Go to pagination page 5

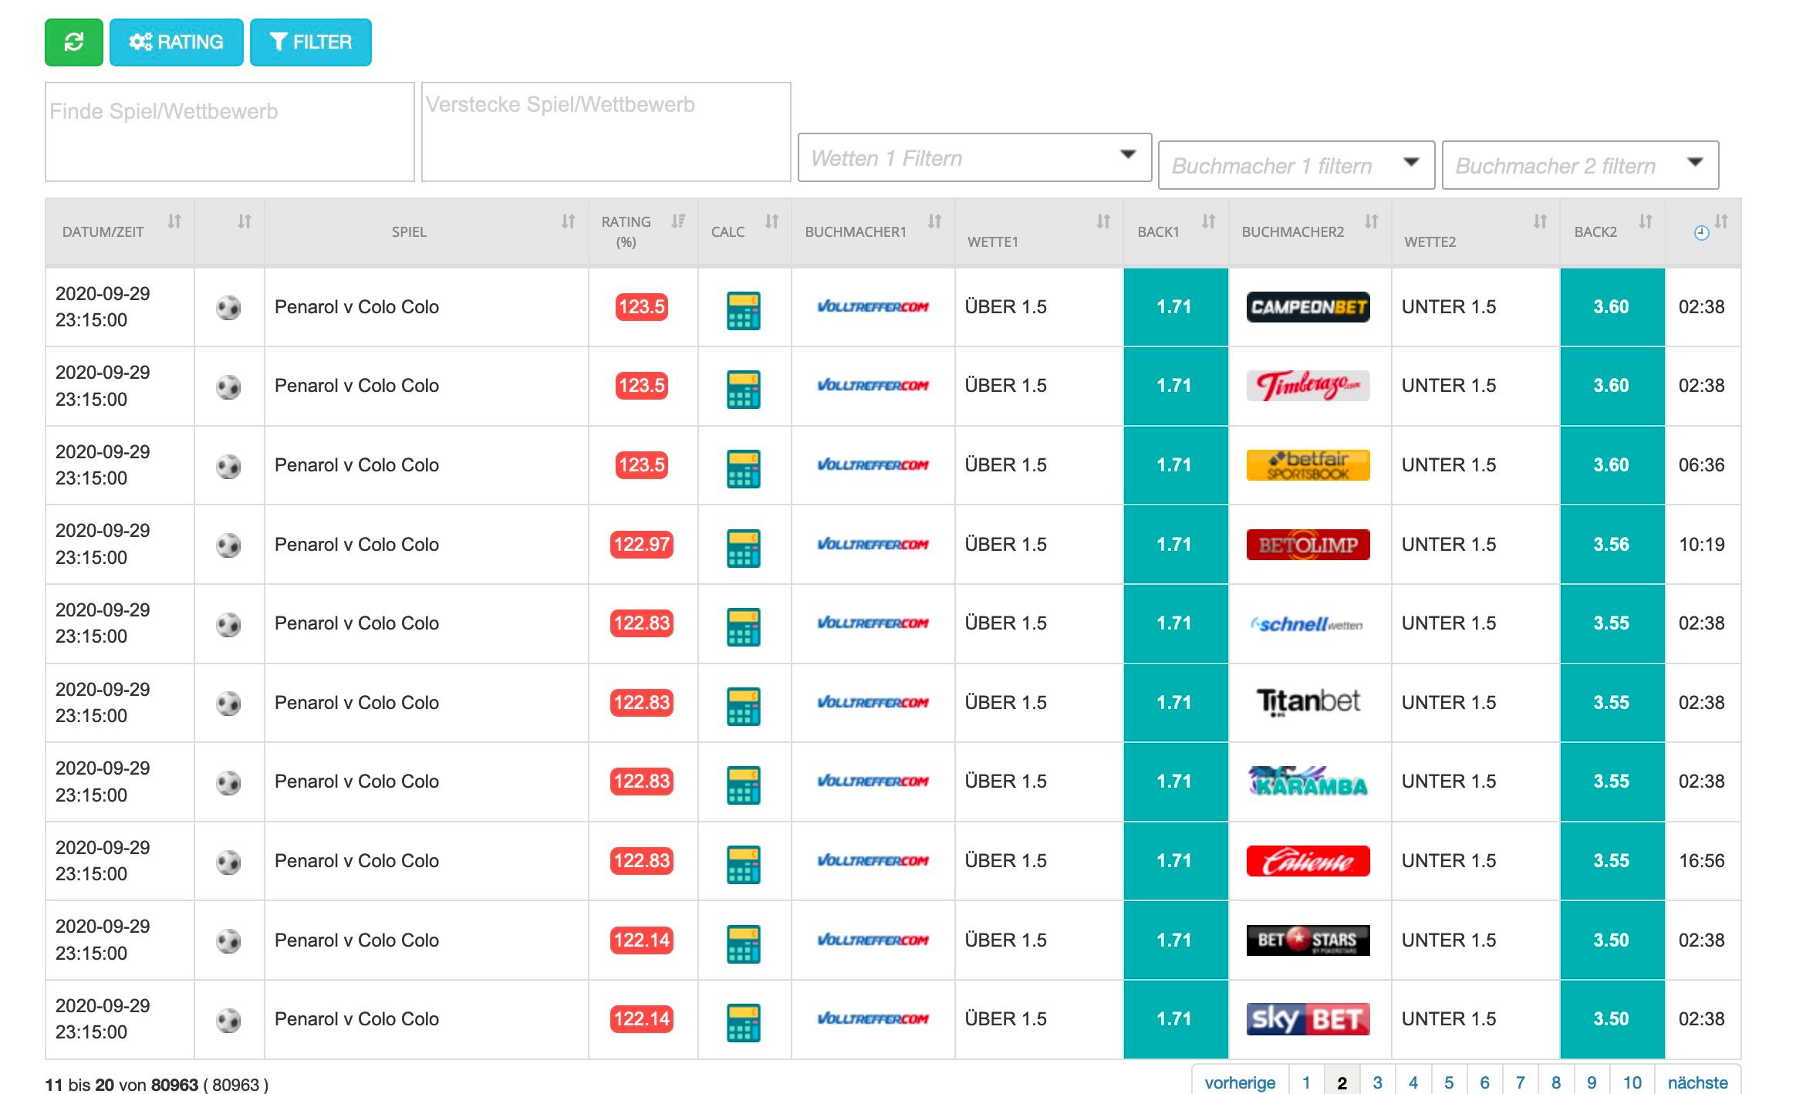coord(1450,1082)
